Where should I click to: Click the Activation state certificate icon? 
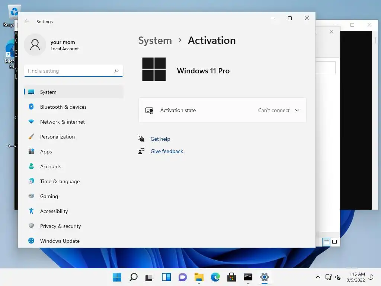click(x=149, y=110)
